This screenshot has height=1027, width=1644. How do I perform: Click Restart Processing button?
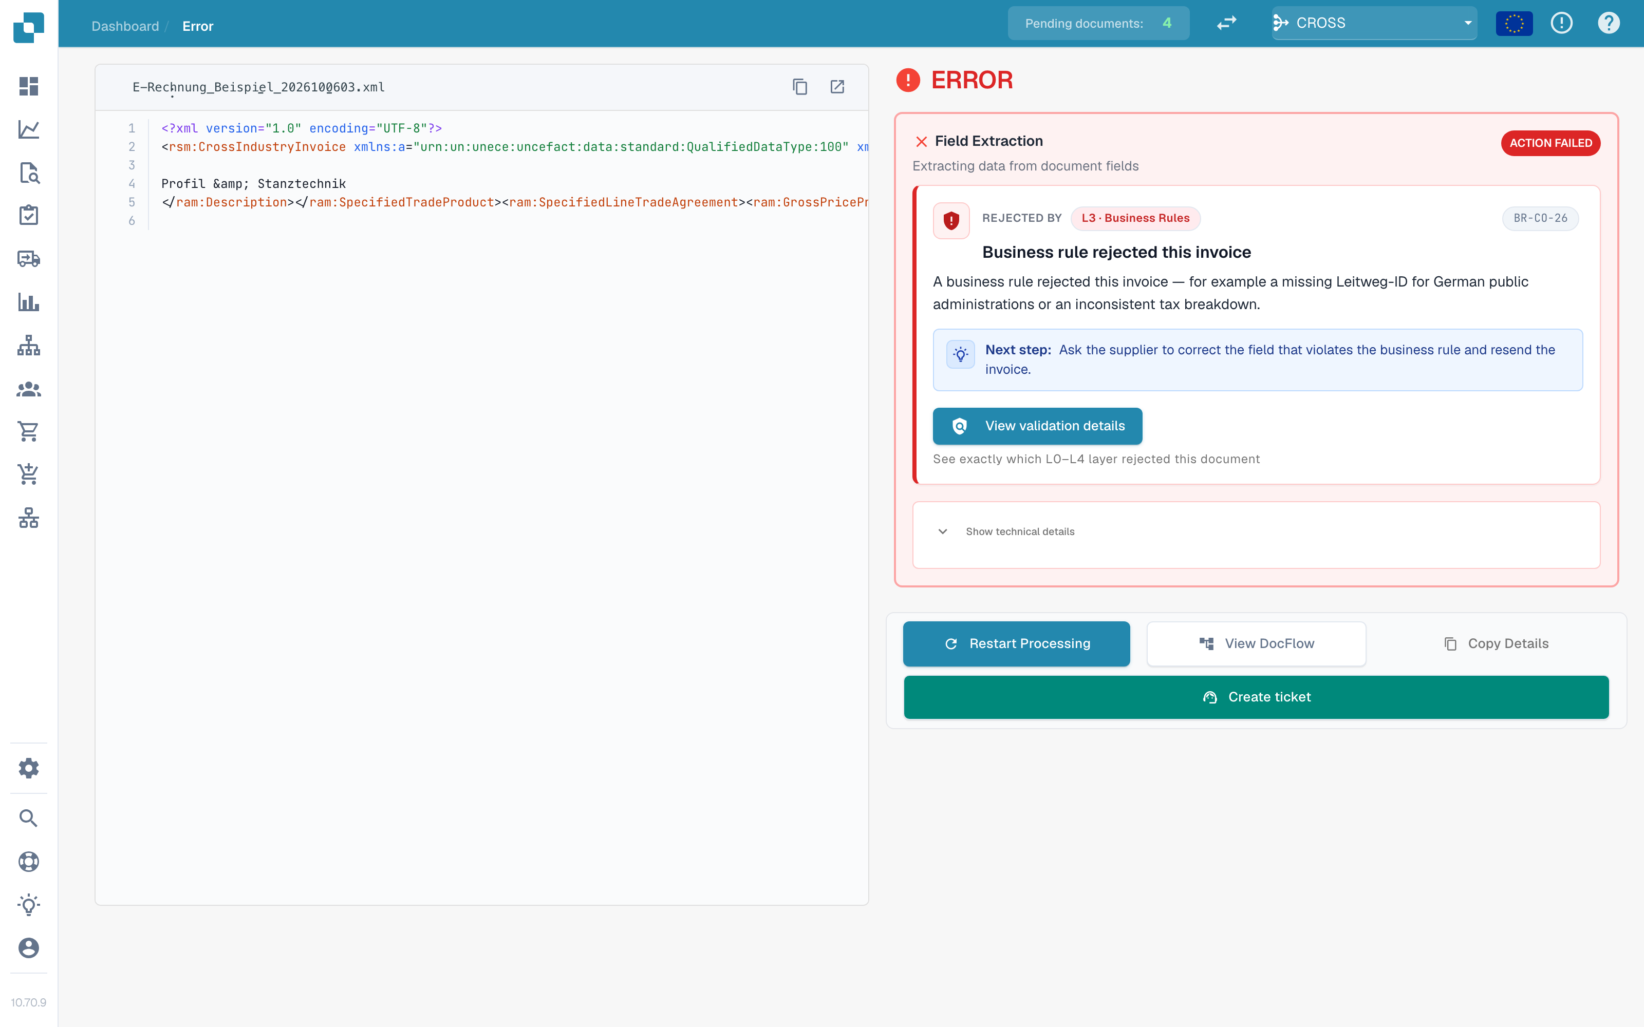(x=1016, y=643)
